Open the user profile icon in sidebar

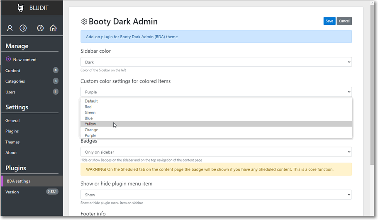10,28
